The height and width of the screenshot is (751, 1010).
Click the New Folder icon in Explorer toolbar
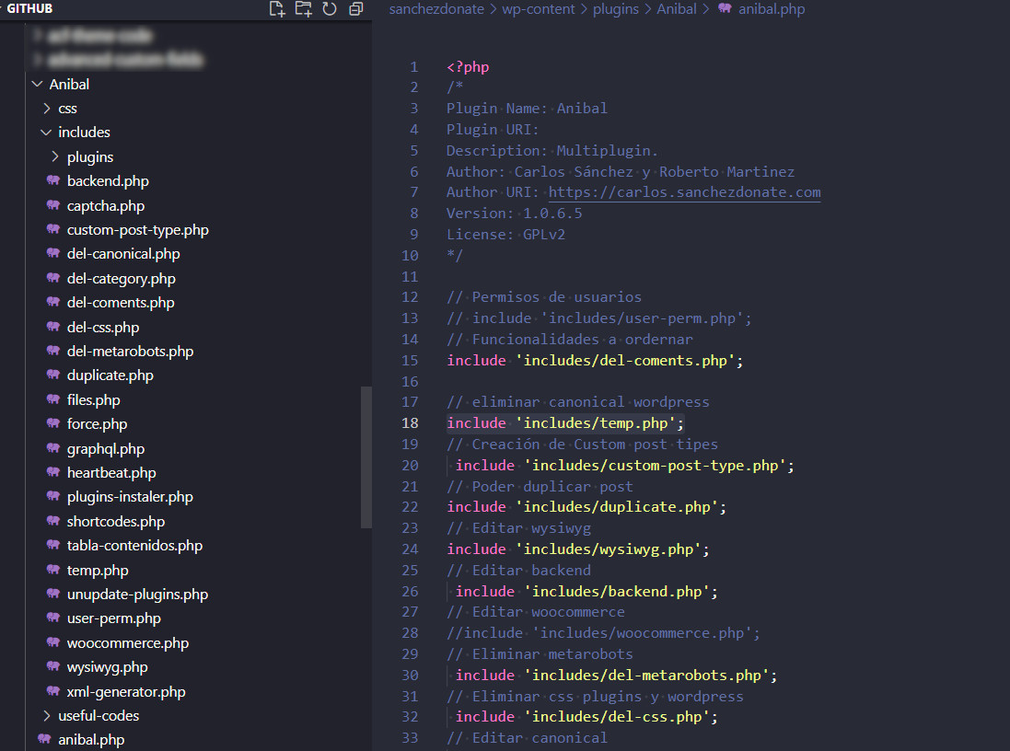(x=303, y=8)
